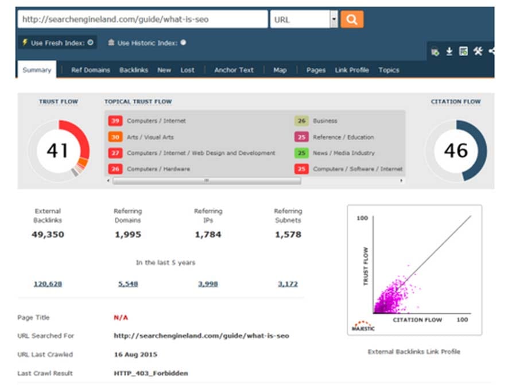Click left arrow of topical trust flow scroller
The height and width of the screenshot is (385, 508).
click(108, 180)
